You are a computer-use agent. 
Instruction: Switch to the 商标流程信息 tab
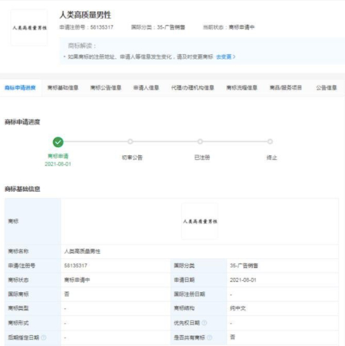(x=242, y=88)
